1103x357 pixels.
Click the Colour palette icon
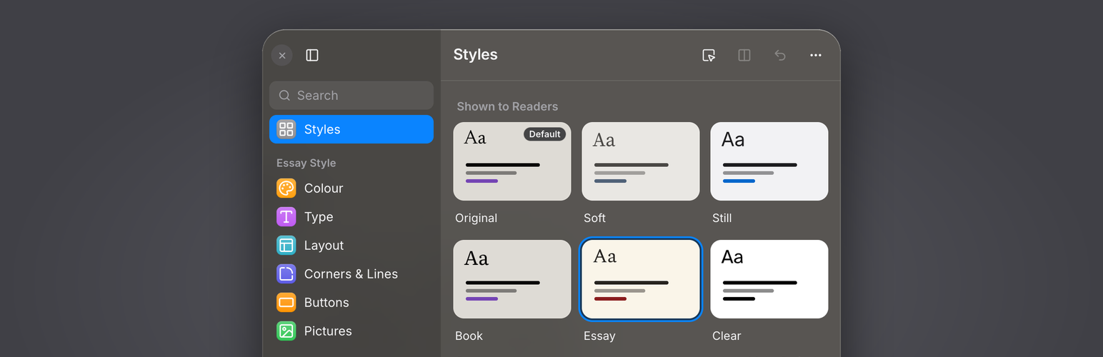(x=286, y=188)
